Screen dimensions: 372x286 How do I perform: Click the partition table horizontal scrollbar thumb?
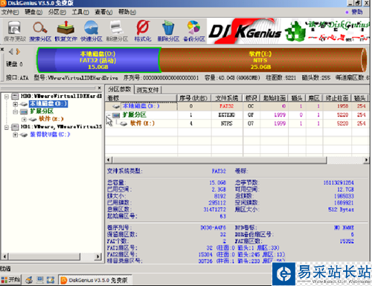point(219,160)
